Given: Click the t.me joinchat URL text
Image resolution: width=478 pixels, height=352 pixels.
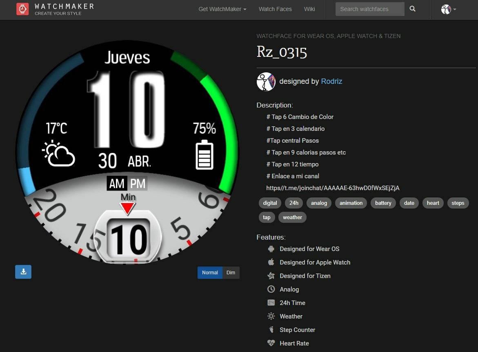Looking at the screenshot, I should pyautogui.click(x=333, y=188).
